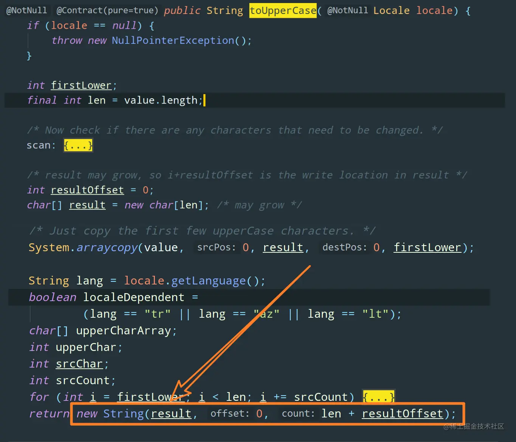Click the destPos: parameter hint

(x=344, y=247)
